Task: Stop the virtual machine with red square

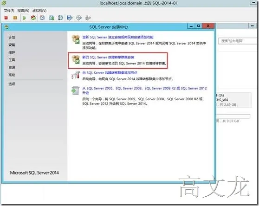Action: coord(6,18)
